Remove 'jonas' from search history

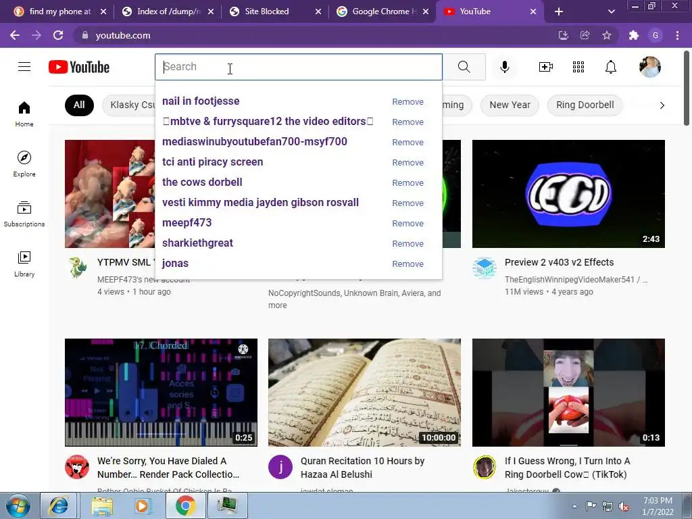click(x=407, y=264)
